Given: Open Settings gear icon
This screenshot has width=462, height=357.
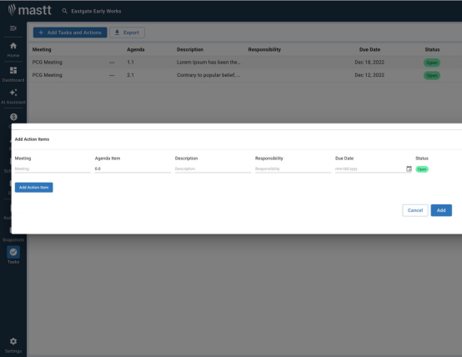Looking at the screenshot, I should click(x=13, y=341).
